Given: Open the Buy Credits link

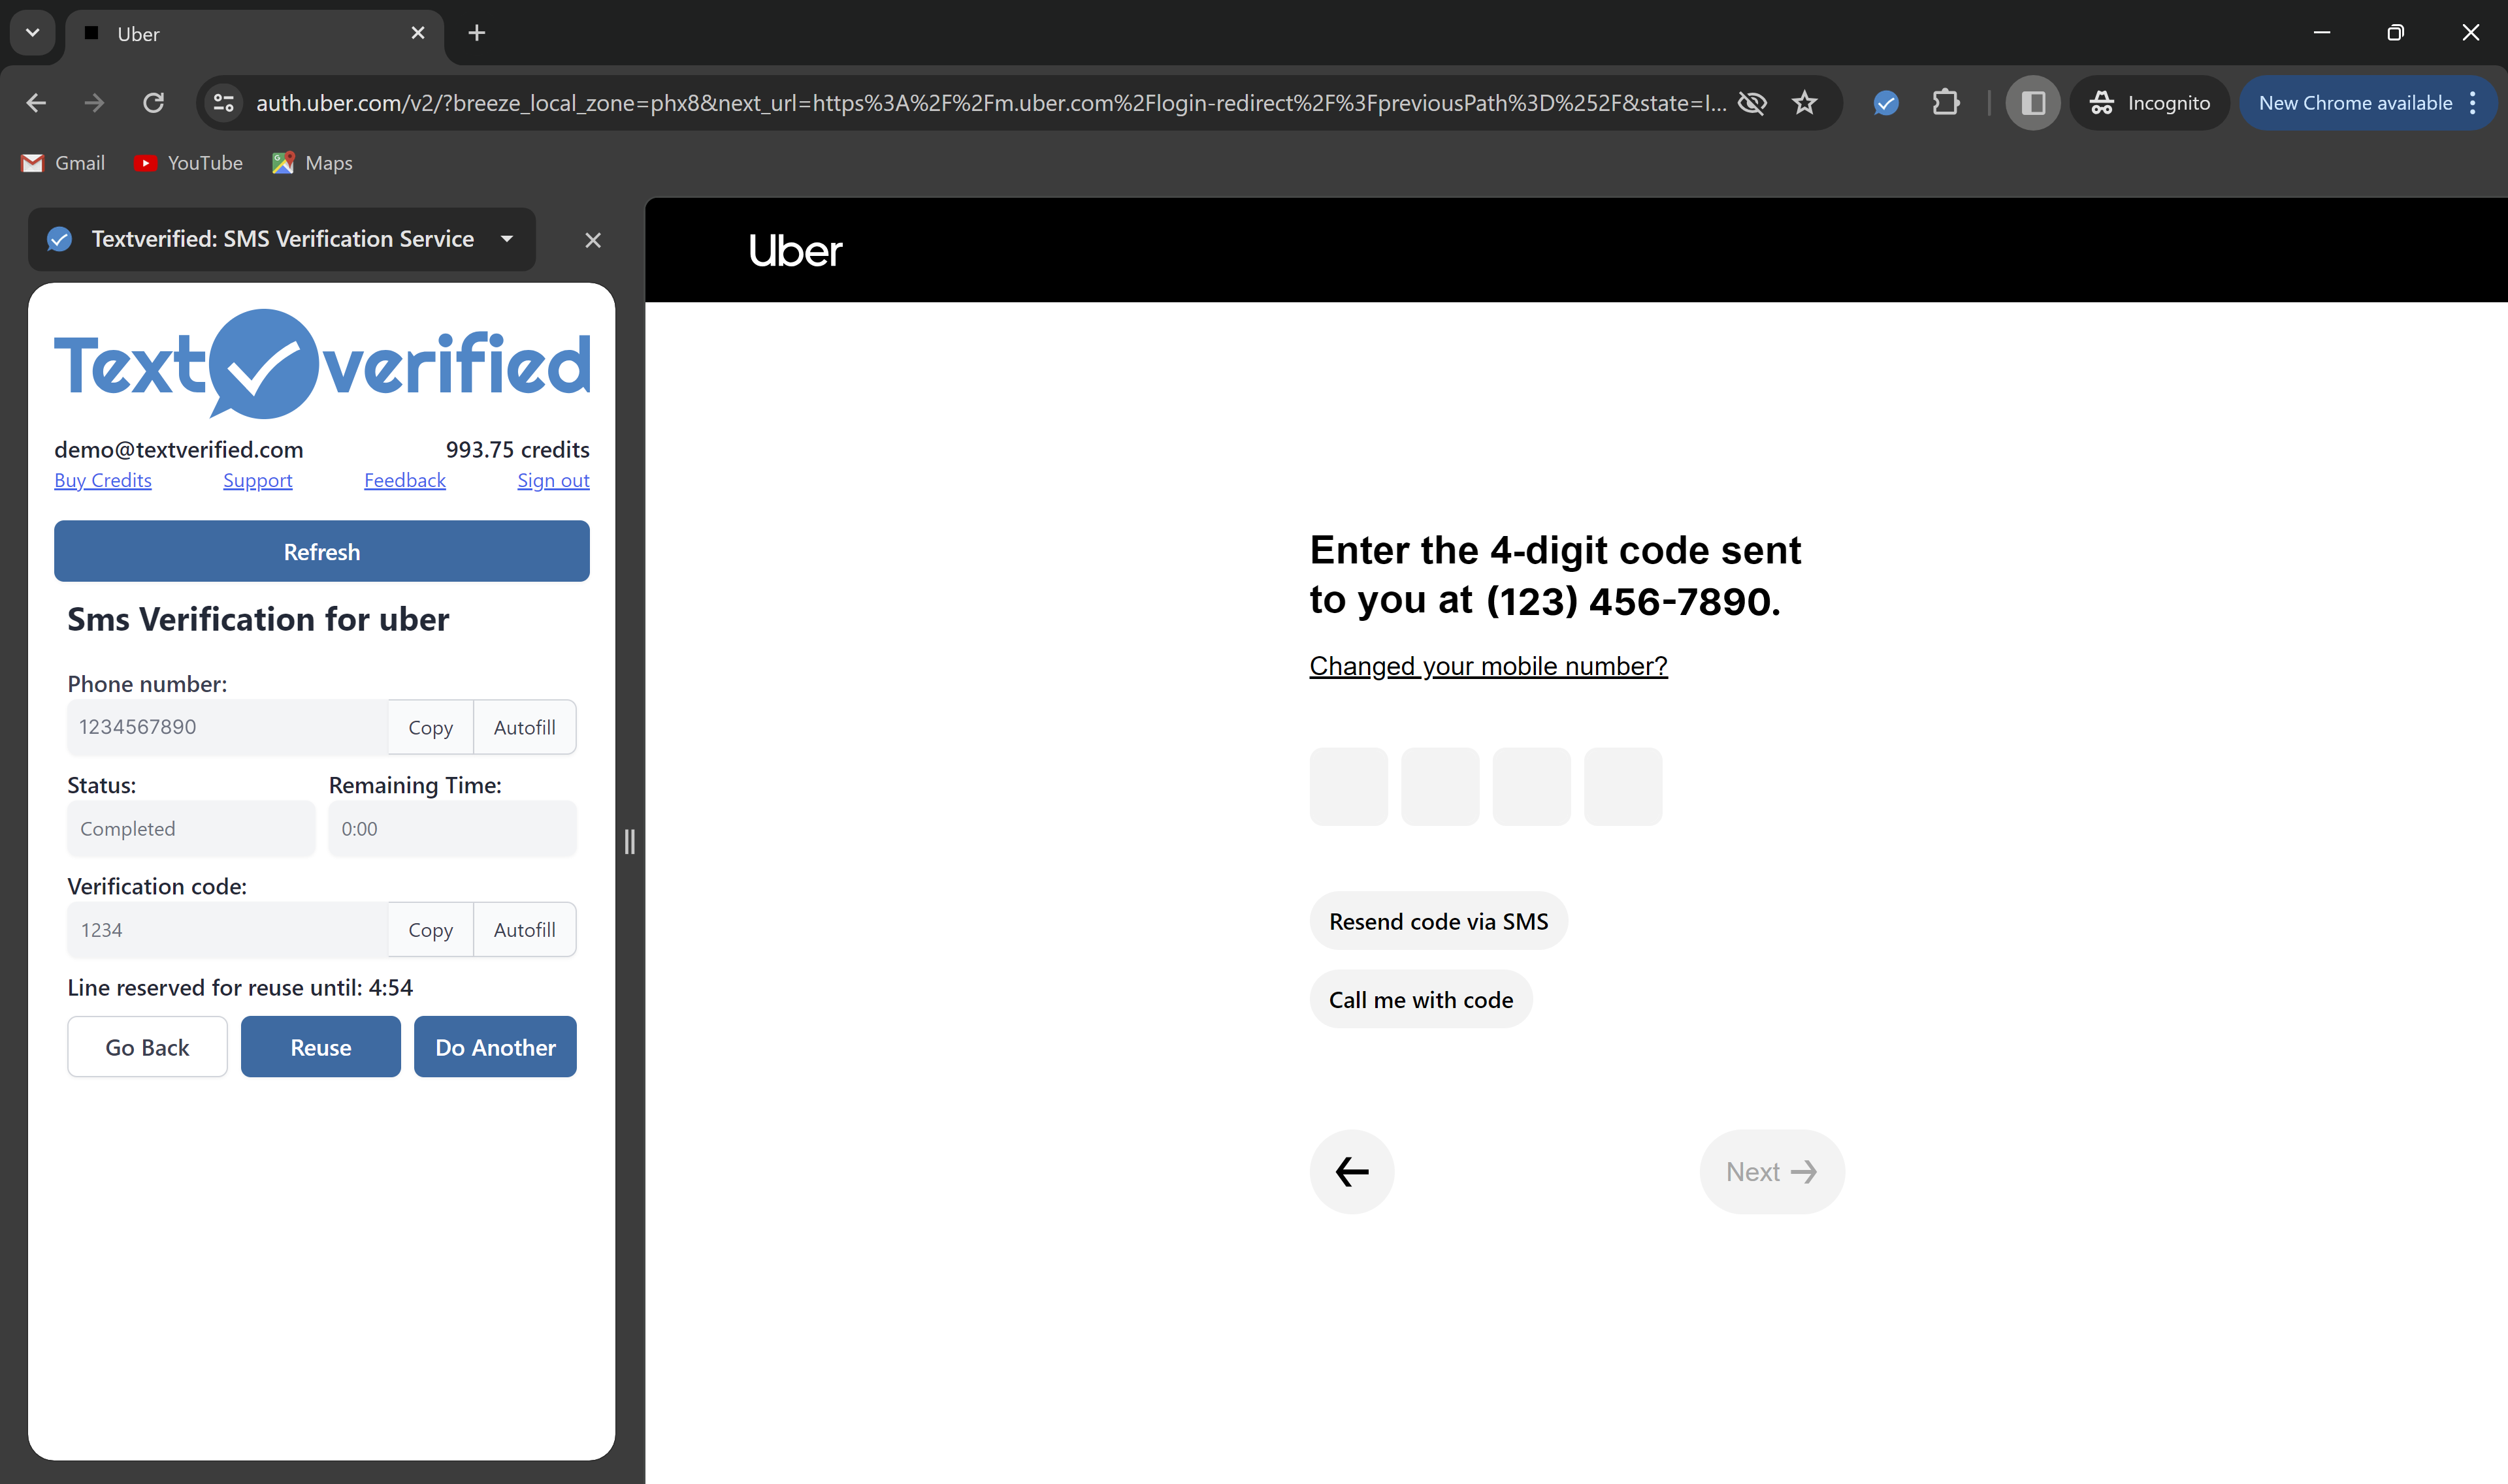Looking at the screenshot, I should pos(103,480).
